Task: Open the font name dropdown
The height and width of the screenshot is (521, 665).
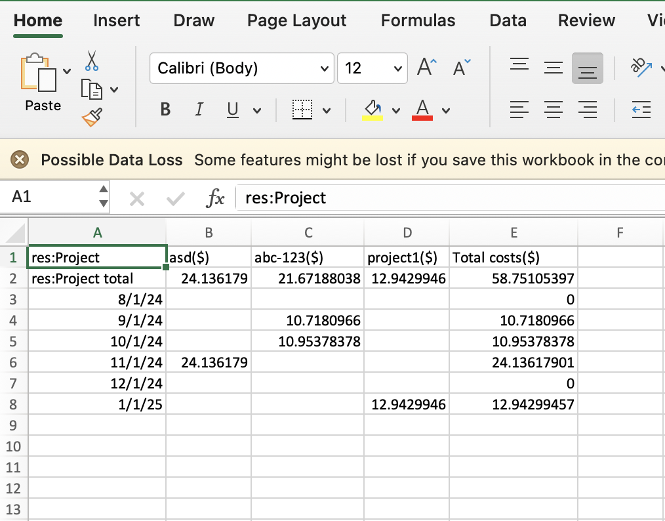Action: pos(324,68)
